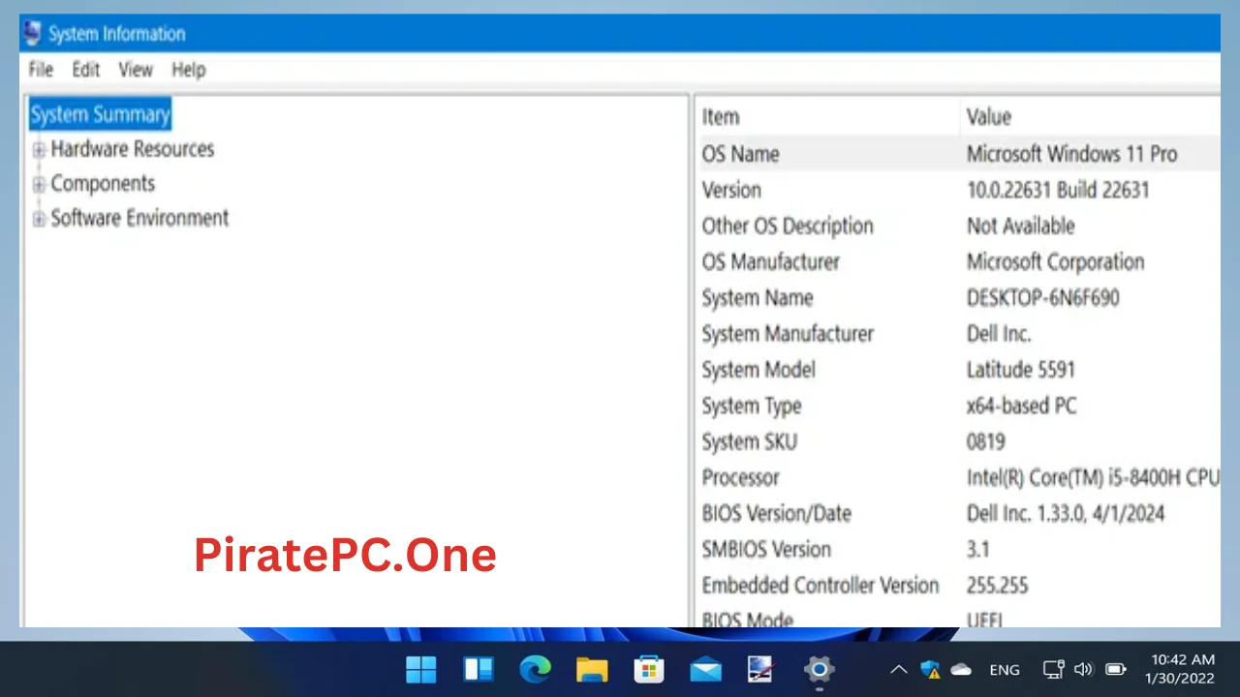Expand the Components node
Screen dimensions: 1240x697
tap(39, 184)
